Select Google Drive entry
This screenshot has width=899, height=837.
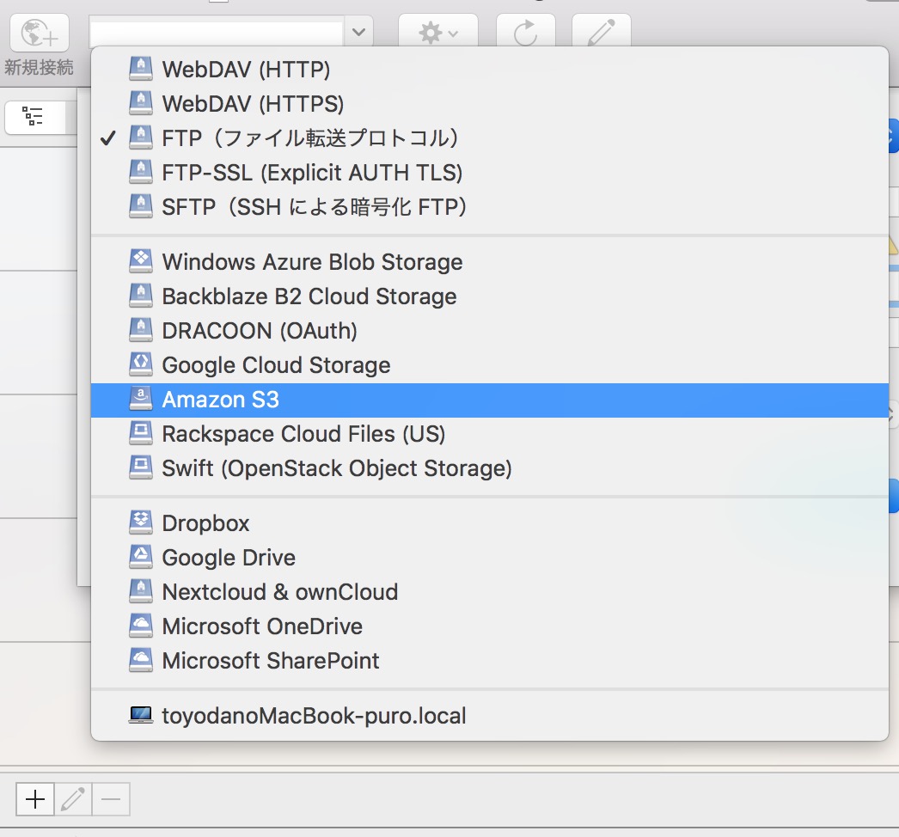[x=490, y=558]
